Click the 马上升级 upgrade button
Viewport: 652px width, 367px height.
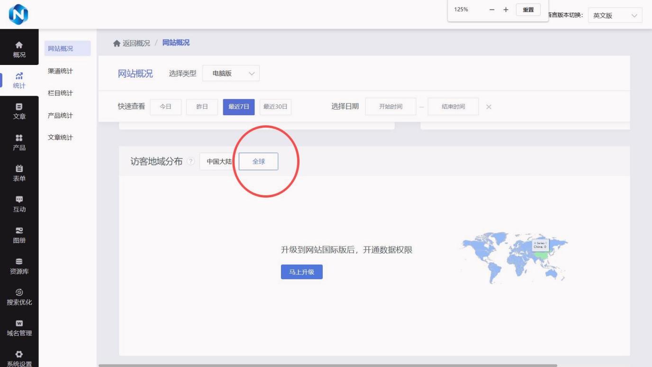click(301, 272)
